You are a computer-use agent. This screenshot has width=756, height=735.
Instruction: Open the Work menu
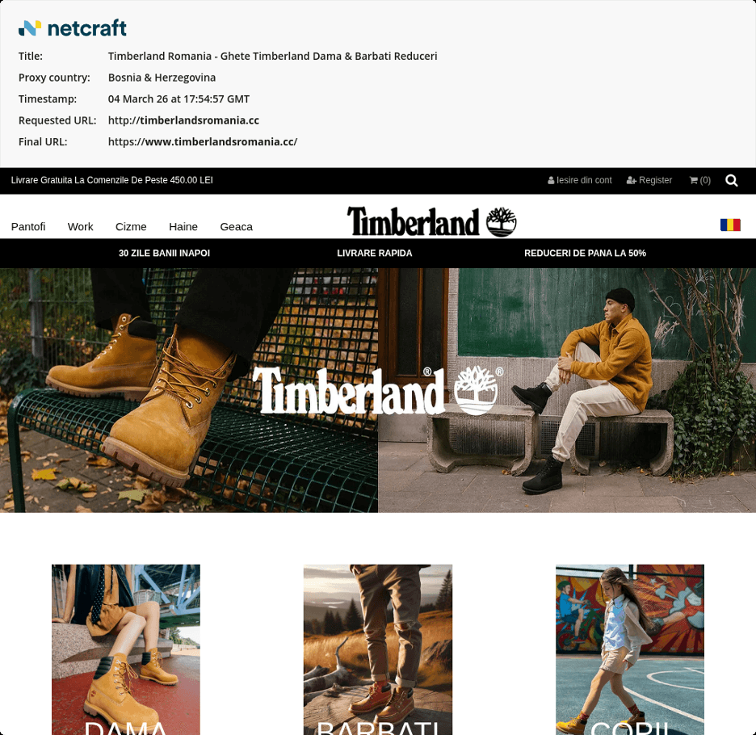pos(81,227)
